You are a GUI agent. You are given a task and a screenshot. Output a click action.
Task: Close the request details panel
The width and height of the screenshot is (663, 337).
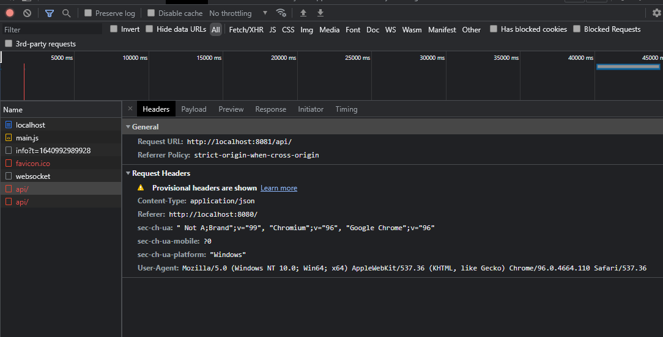tap(130, 109)
